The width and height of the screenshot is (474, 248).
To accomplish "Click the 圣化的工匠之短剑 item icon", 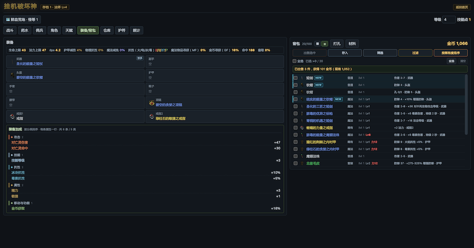I will pos(301,106).
